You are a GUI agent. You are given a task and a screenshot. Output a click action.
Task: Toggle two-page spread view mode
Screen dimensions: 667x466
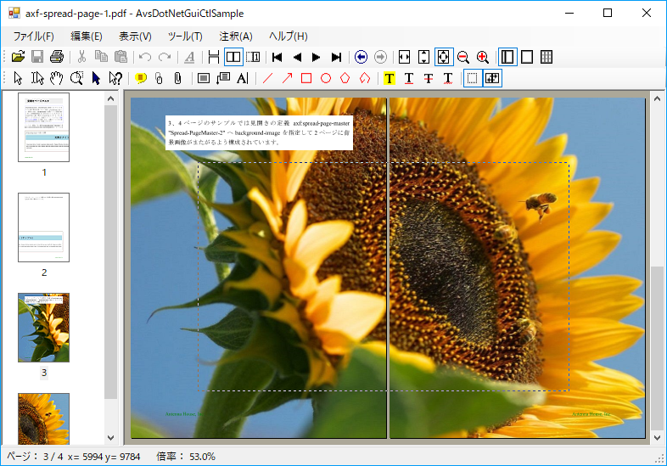pyautogui.click(x=233, y=57)
